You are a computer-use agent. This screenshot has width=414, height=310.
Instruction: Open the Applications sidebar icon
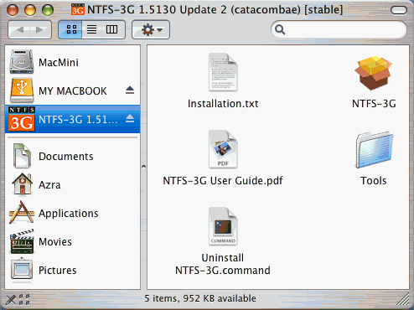[22, 213]
